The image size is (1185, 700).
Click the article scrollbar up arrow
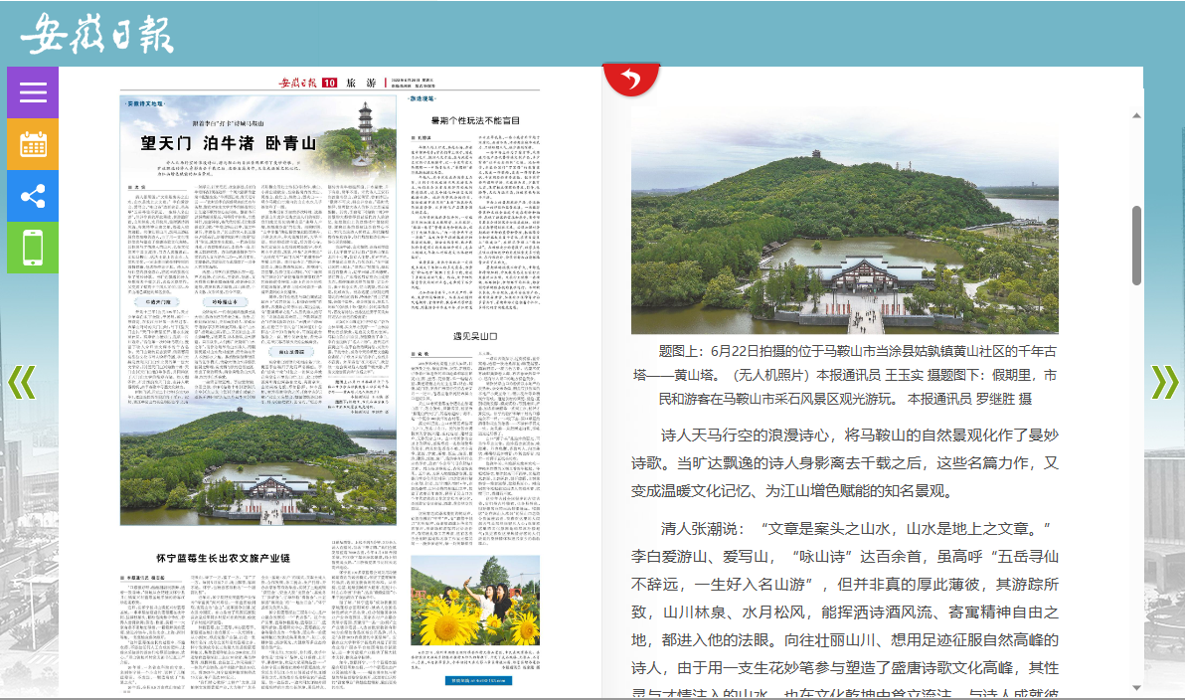[x=1136, y=115]
